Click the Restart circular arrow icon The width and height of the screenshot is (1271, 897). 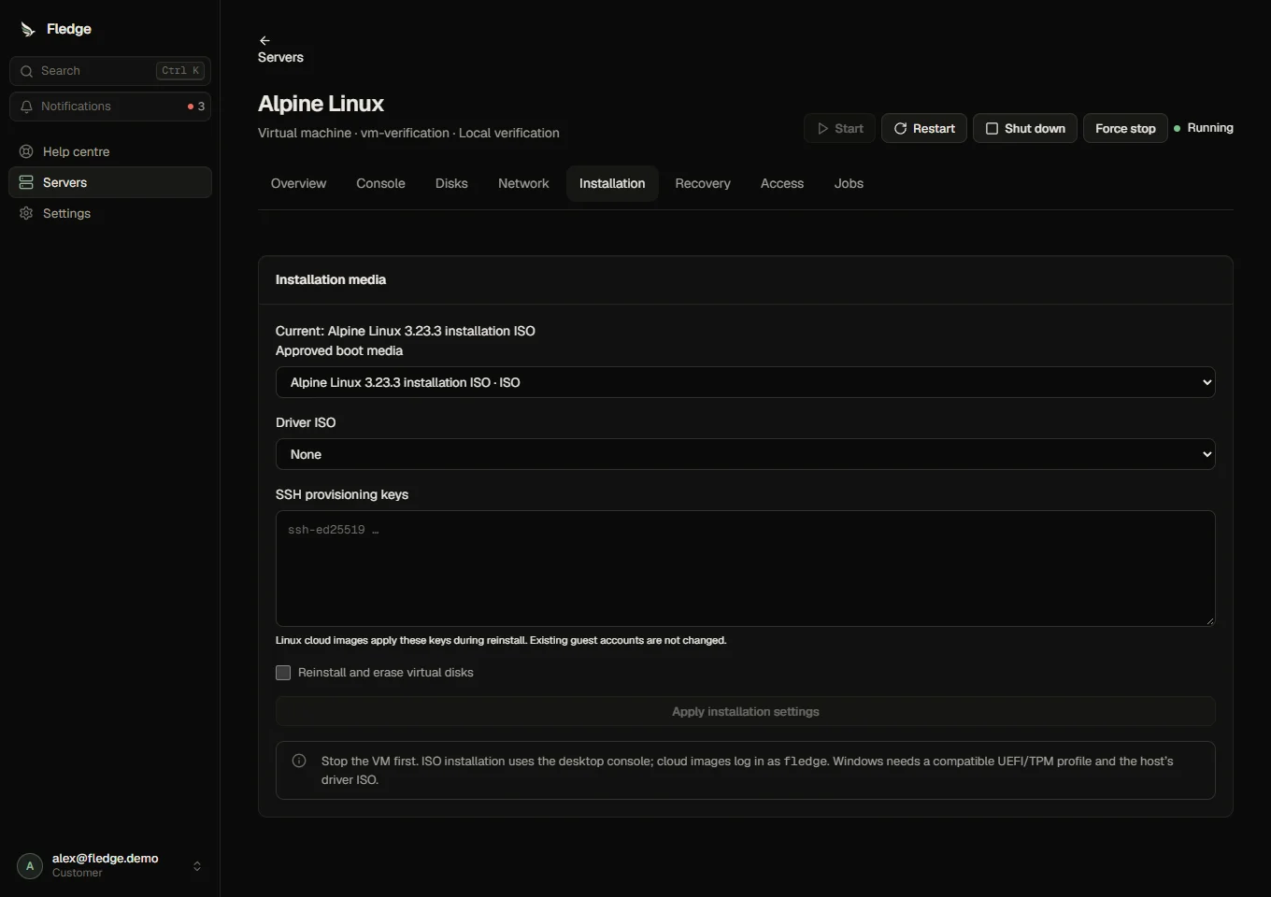pos(901,129)
